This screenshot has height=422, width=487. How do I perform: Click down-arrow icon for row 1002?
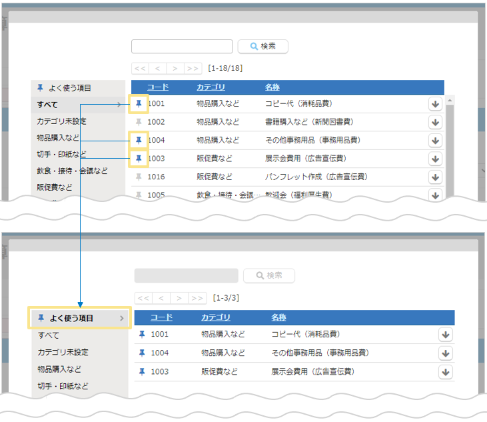click(x=435, y=122)
